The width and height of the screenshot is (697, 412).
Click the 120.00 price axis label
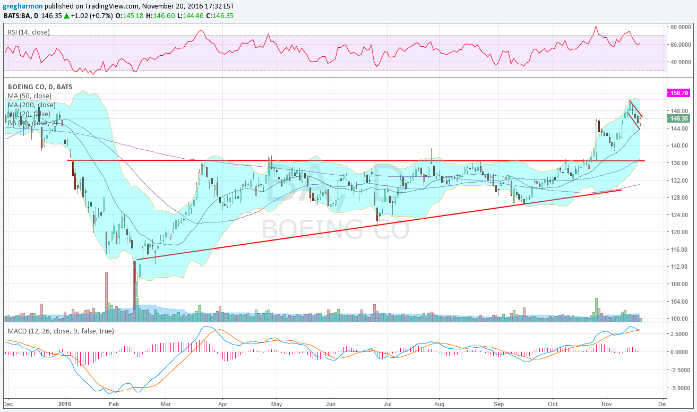[678, 232]
